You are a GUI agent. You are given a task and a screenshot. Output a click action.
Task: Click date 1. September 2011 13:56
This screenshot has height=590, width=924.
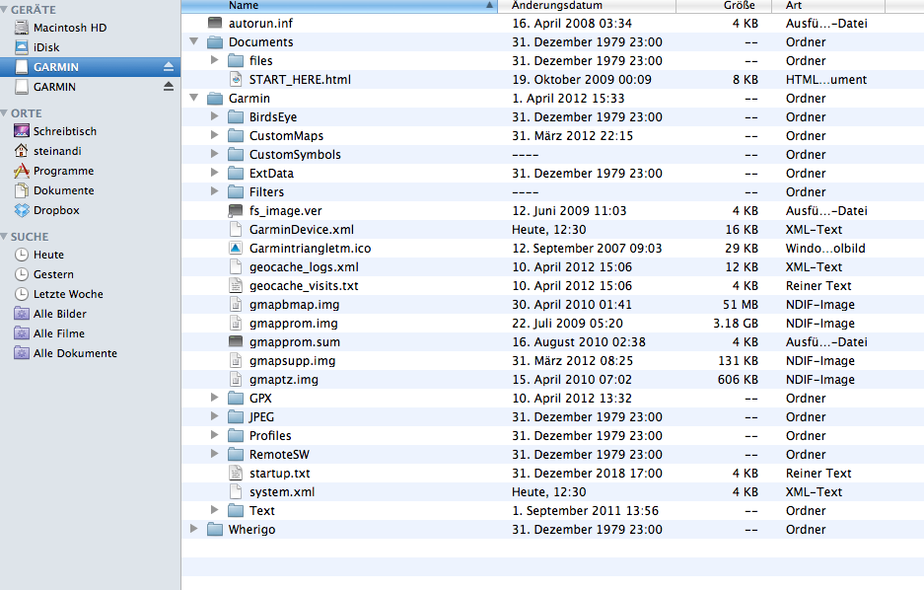point(585,510)
